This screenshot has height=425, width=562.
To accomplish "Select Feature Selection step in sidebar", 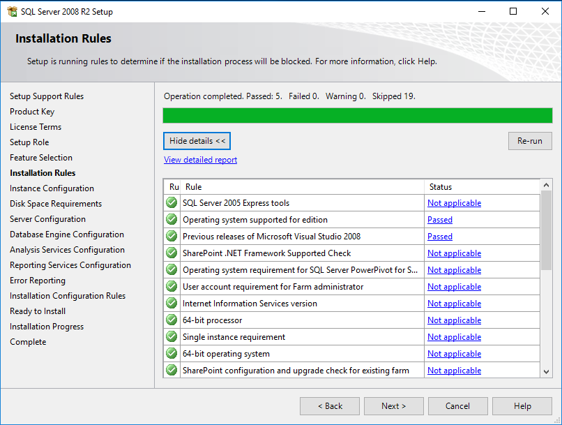I will coord(41,158).
